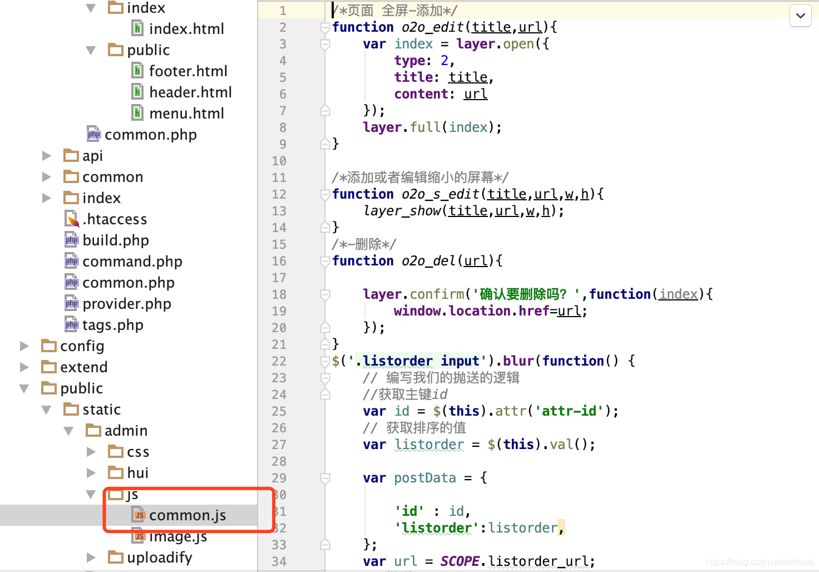The height and width of the screenshot is (572, 819).
Task: Expand the hui folder arrow
Action: (91, 473)
